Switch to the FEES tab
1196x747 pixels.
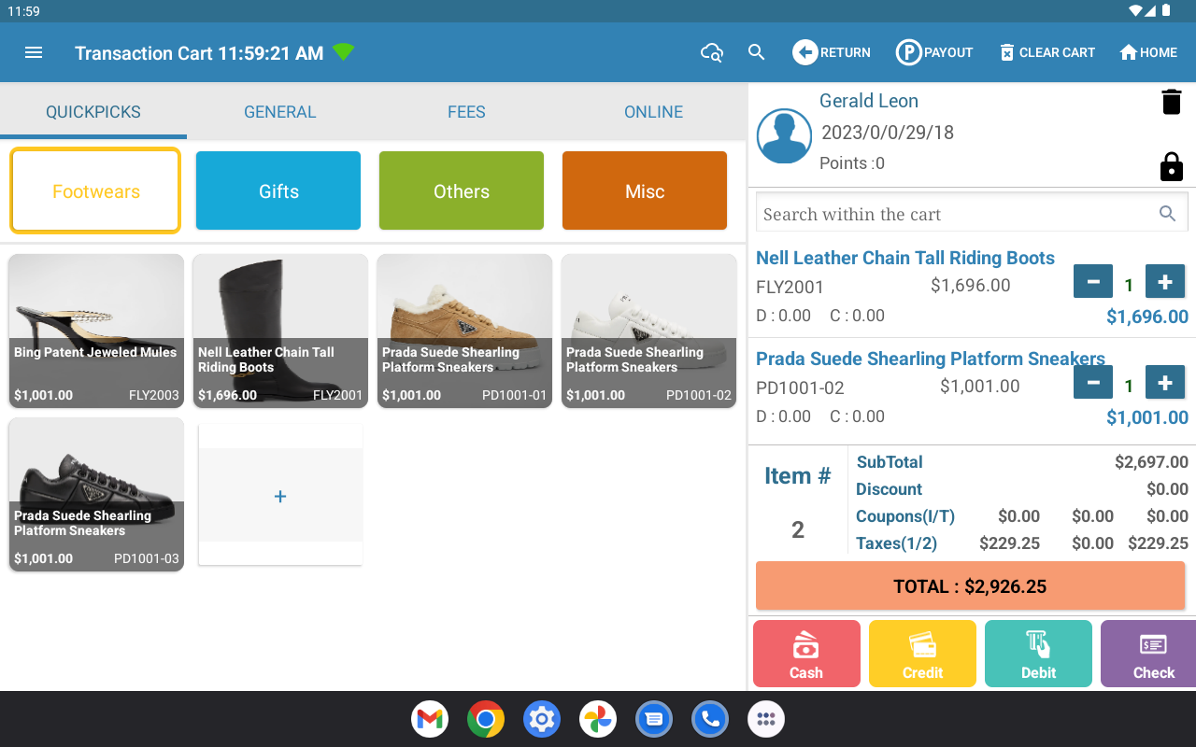(x=466, y=112)
